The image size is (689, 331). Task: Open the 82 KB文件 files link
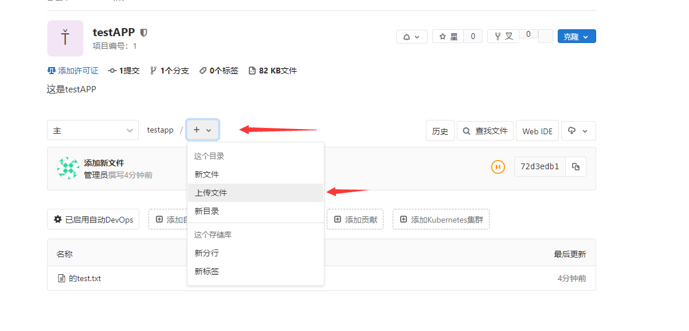click(x=273, y=71)
